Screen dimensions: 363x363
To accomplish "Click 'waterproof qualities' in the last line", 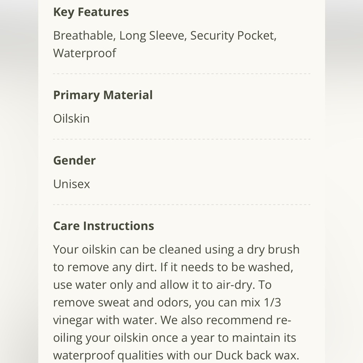I will coord(113,355).
